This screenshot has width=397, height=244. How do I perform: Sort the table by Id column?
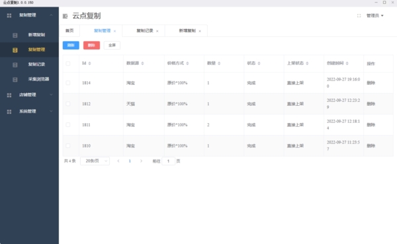tap(89, 63)
